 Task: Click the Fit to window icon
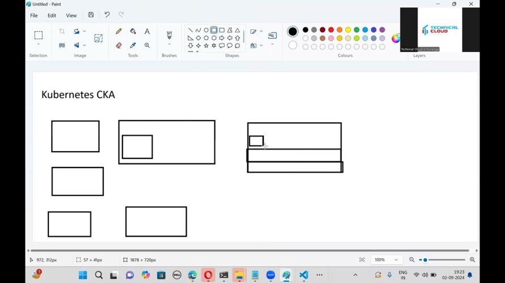pos(362,260)
